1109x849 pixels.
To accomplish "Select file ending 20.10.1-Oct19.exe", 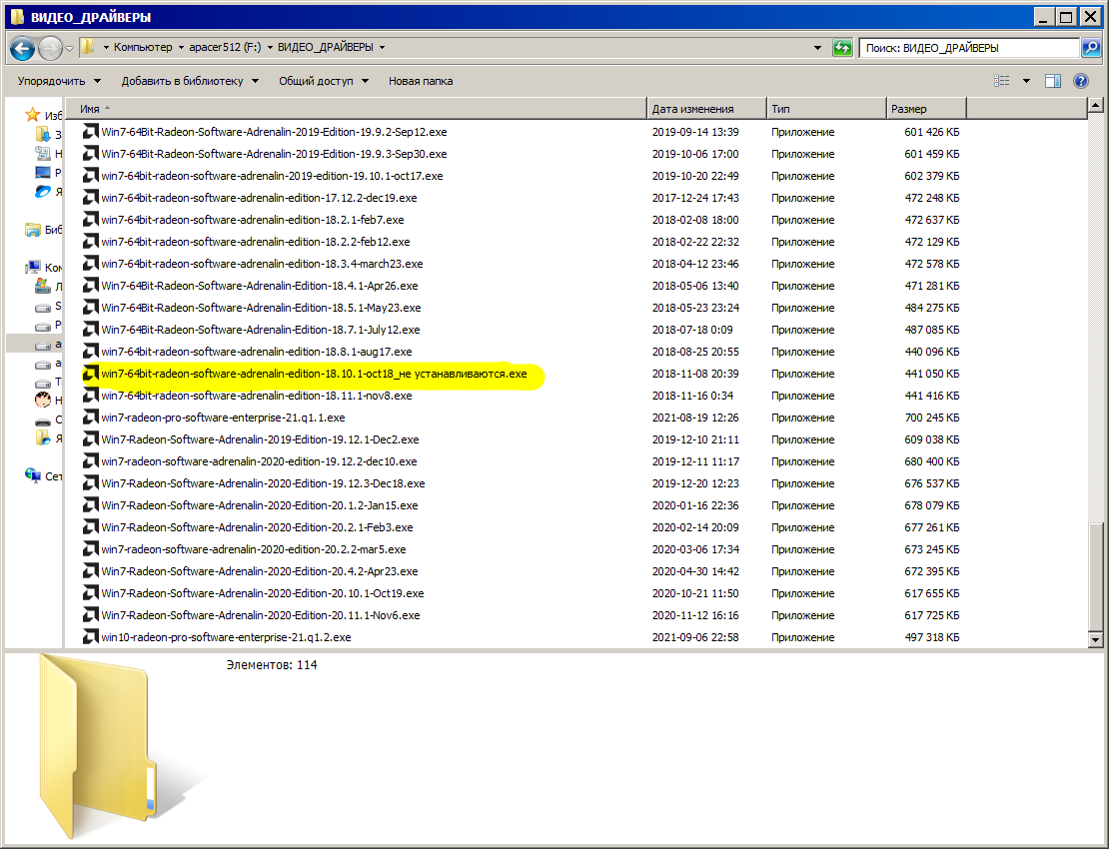I will (x=263, y=593).
